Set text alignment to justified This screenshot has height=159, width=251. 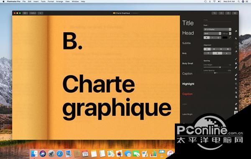pos(228,49)
